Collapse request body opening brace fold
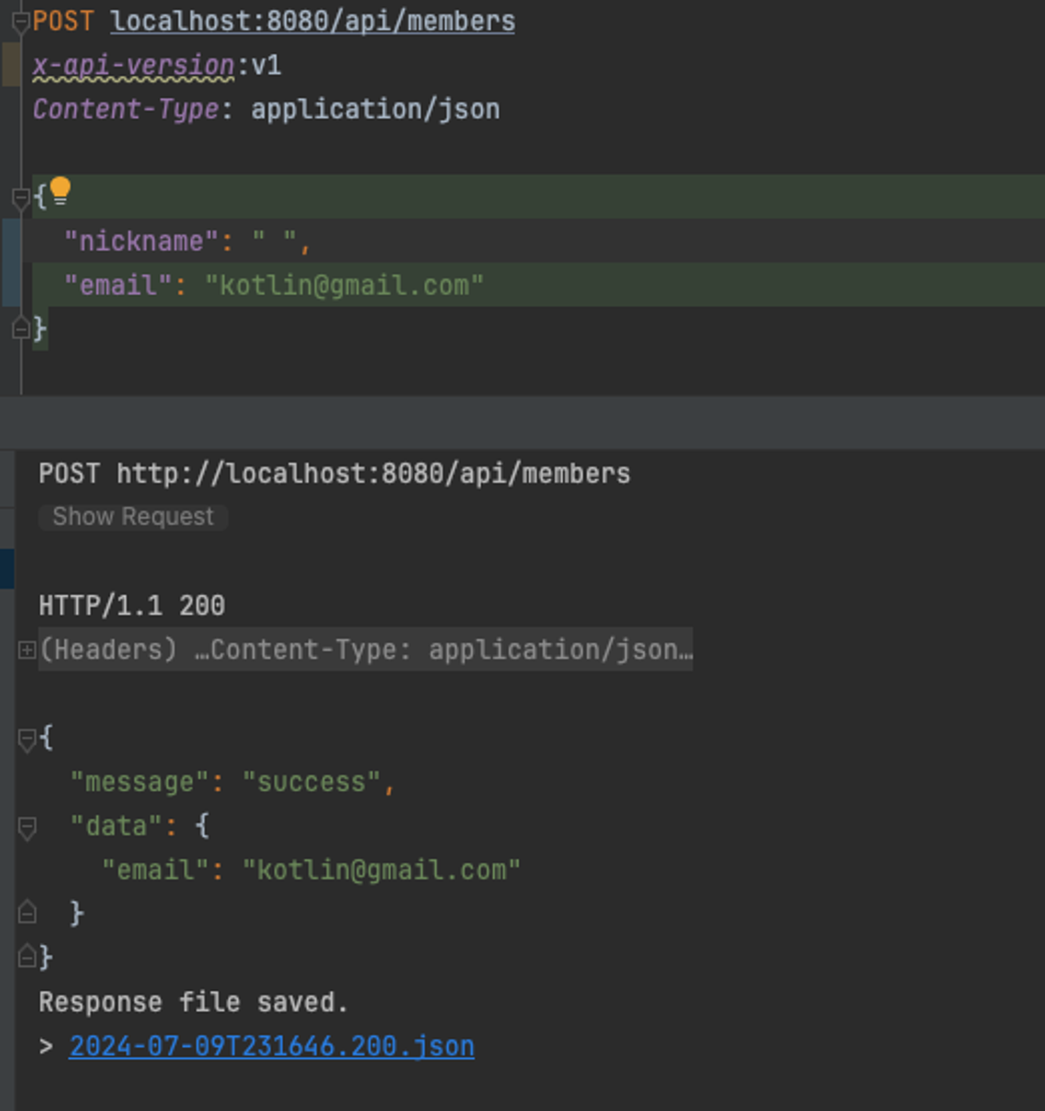Screen dimensions: 1045x1111 point(21,198)
